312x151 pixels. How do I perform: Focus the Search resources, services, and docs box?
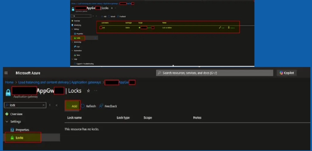coord(215,73)
